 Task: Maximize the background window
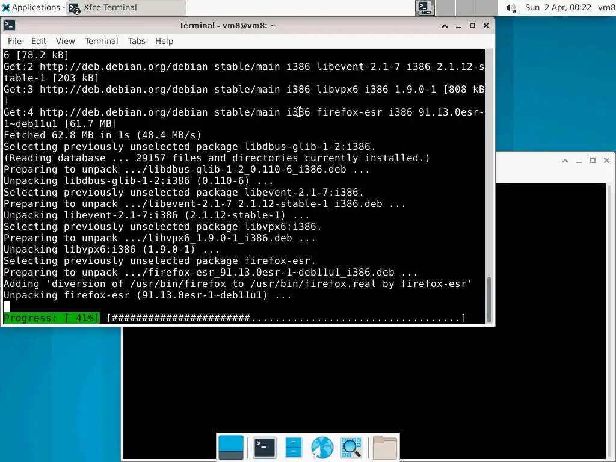coord(593,161)
